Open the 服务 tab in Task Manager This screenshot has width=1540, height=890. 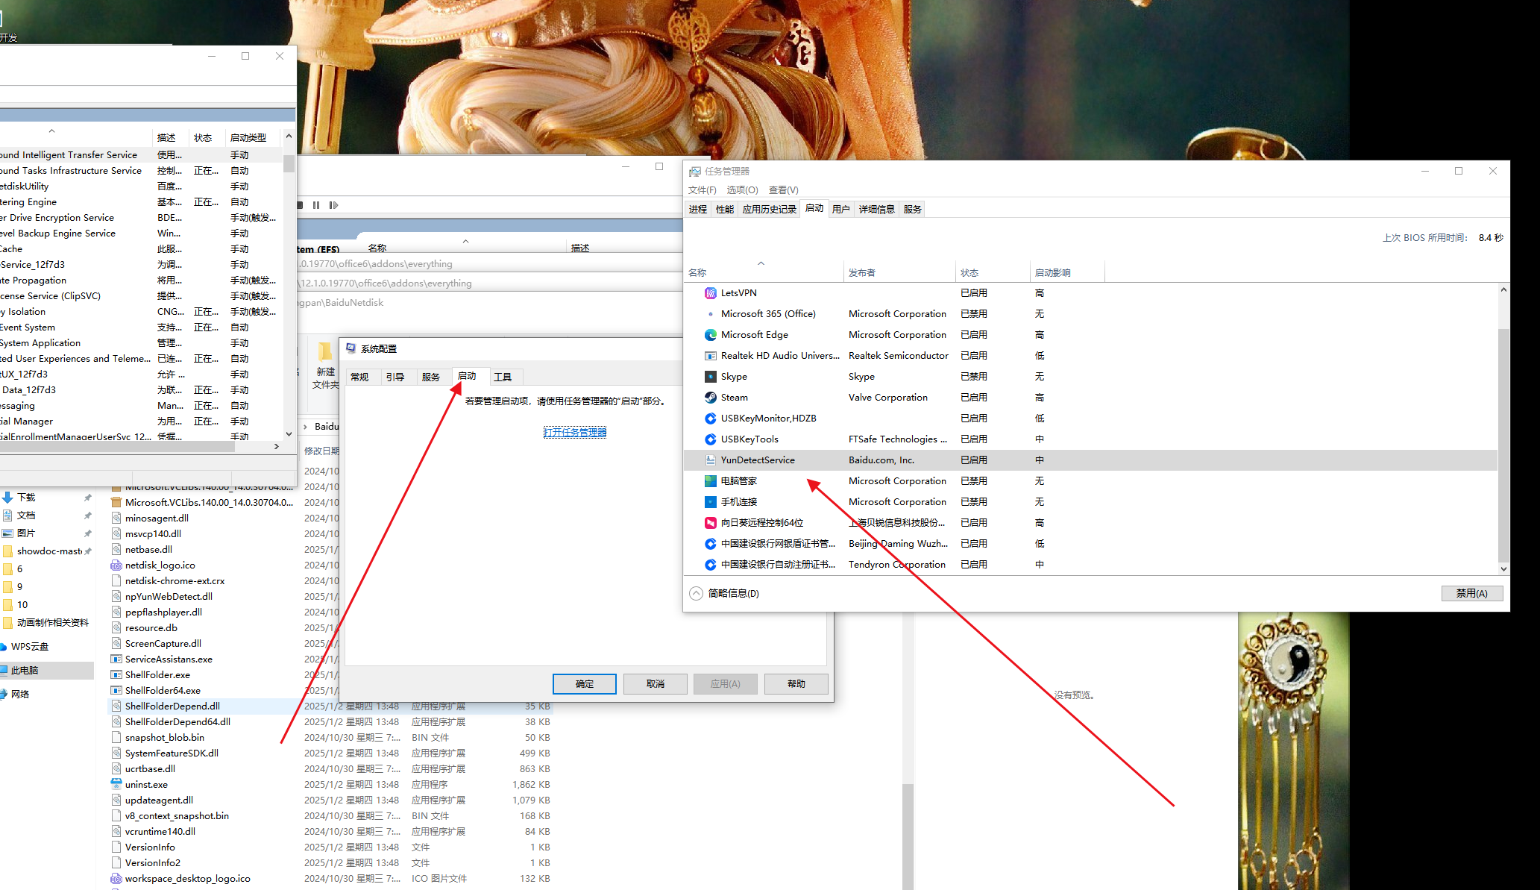(913, 210)
